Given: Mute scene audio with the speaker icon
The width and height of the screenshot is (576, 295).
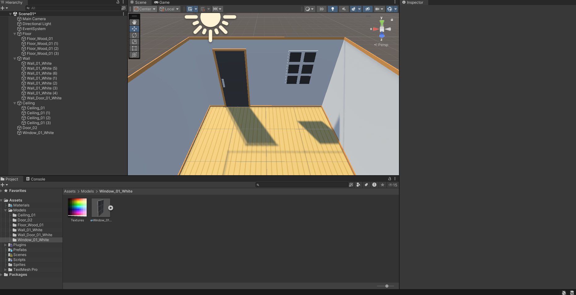Looking at the screenshot, I should (x=344, y=9).
